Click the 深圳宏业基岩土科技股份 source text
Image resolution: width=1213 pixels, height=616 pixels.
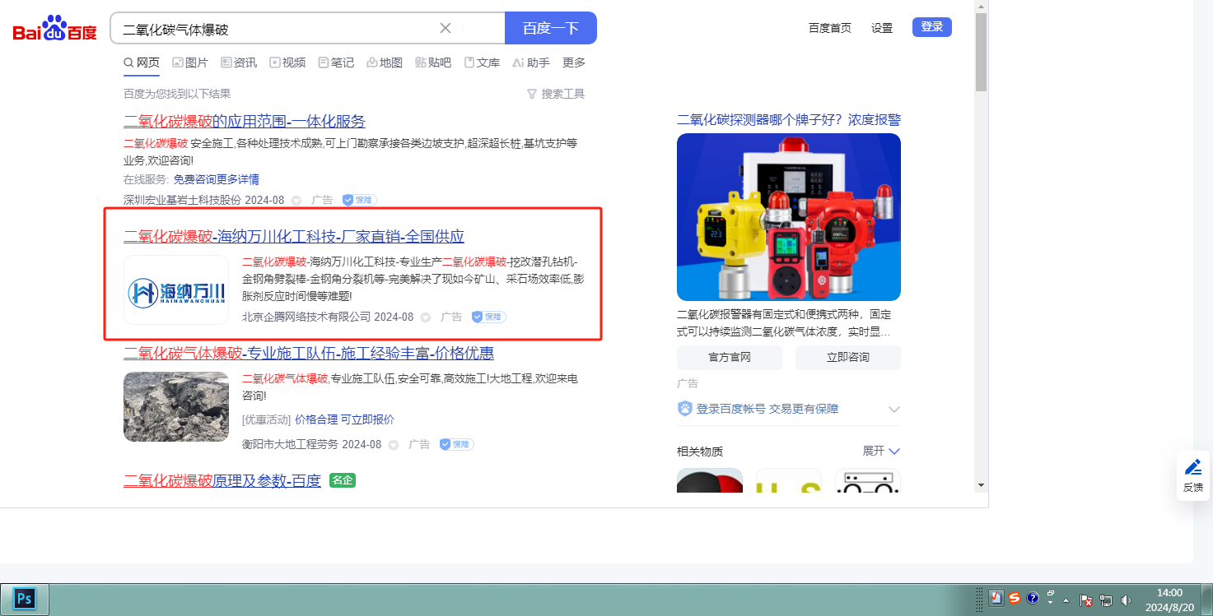(x=182, y=200)
